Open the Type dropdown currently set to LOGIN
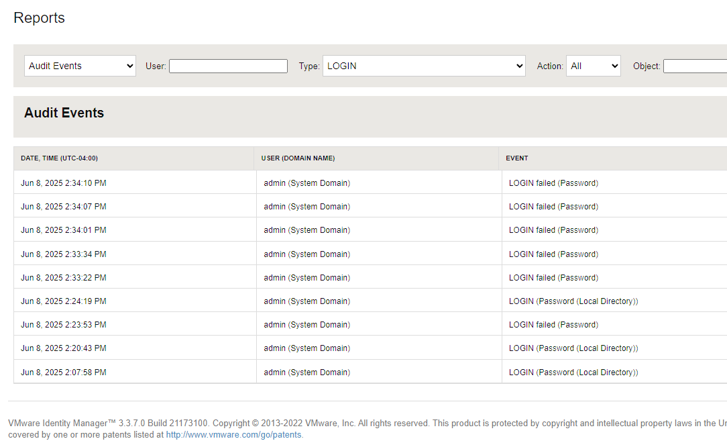Screen dimensions: 727x447 click(424, 65)
